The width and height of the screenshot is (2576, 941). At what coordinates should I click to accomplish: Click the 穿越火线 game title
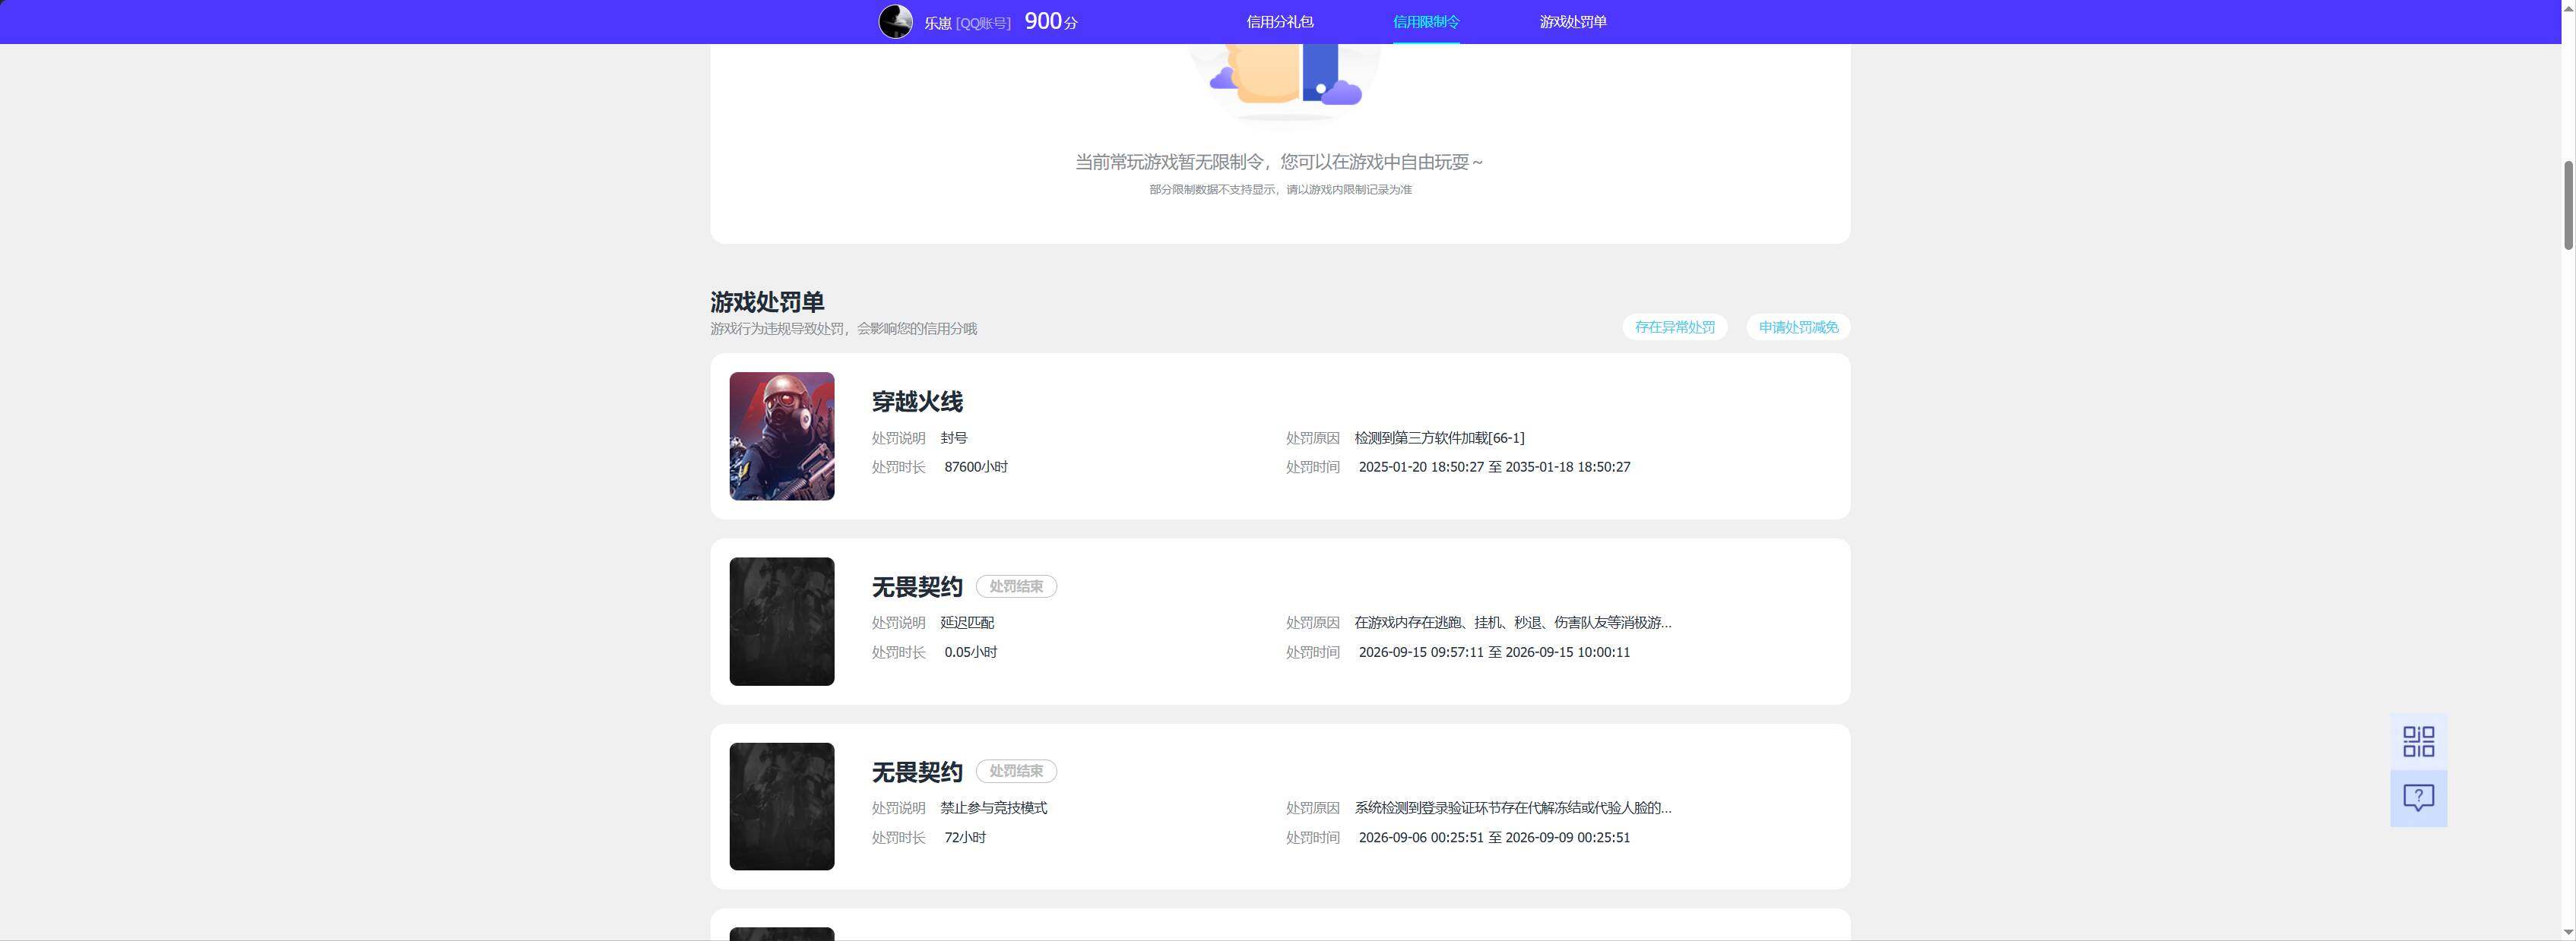[x=917, y=402]
